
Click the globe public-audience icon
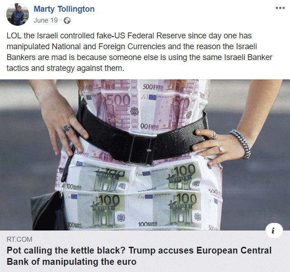tap(67, 20)
